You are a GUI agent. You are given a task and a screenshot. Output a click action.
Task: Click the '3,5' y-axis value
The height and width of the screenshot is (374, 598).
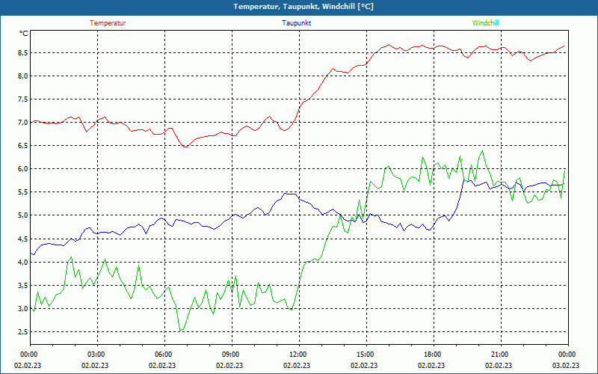pyautogui.click(x=23, y=286)
